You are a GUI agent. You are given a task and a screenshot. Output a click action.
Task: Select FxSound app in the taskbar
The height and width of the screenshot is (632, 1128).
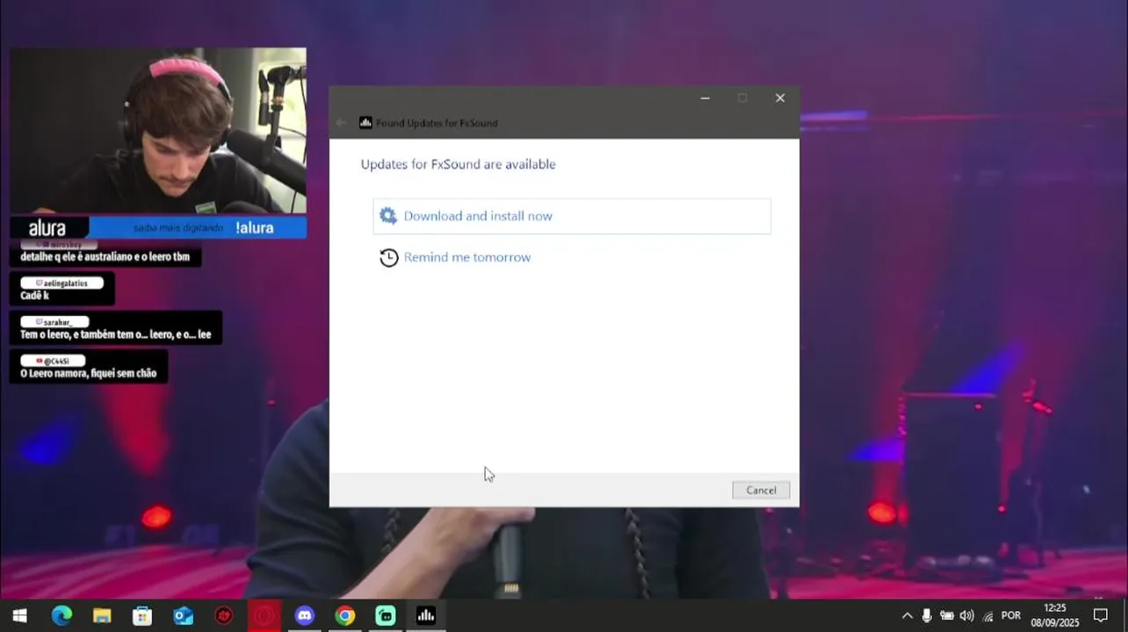pos(426,615)
